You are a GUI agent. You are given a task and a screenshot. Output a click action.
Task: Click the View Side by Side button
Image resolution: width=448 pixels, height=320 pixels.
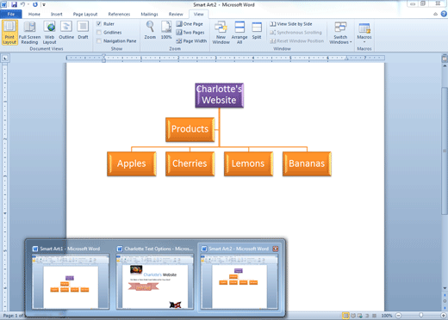pos(291,24)
